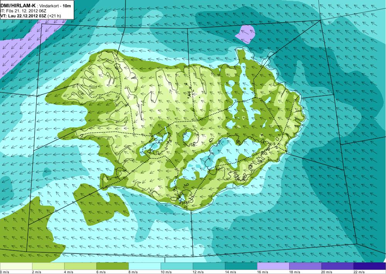The height and width of the screenshot is (274, 386).
Task: Click the pale yellow 0 m/s legend swatch
Action: [x=16, y=266]
